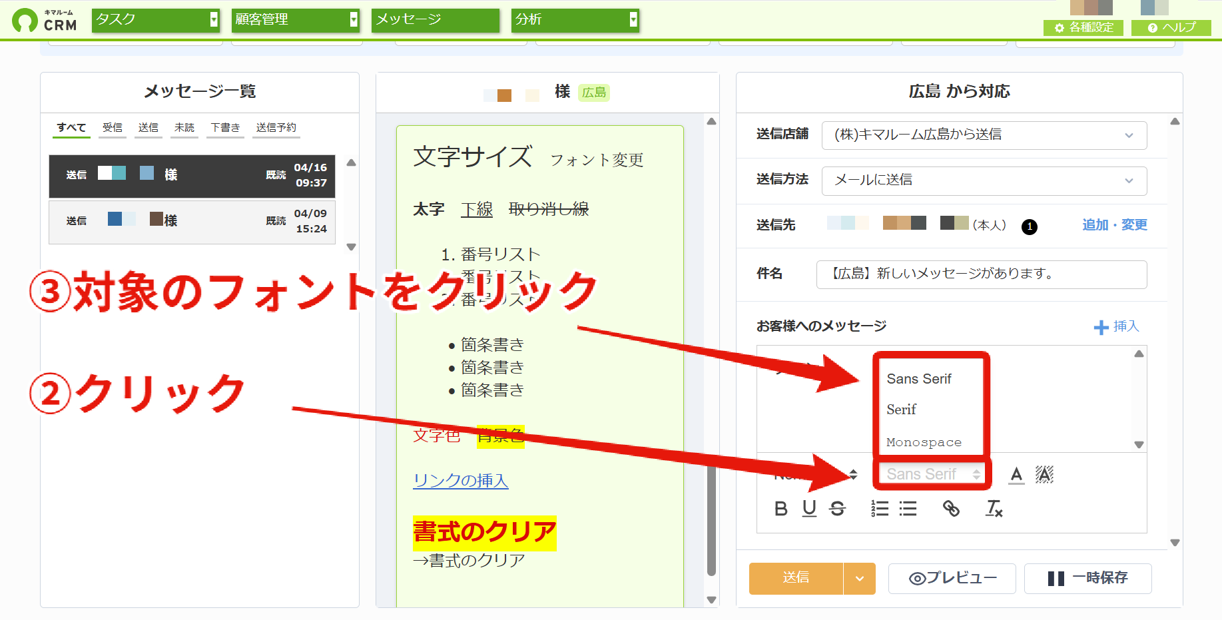Viewport: 1222px width, 620px height.
Task: Expand the 送信店舗 store dropdown
Action: click(x=984, y=135)
